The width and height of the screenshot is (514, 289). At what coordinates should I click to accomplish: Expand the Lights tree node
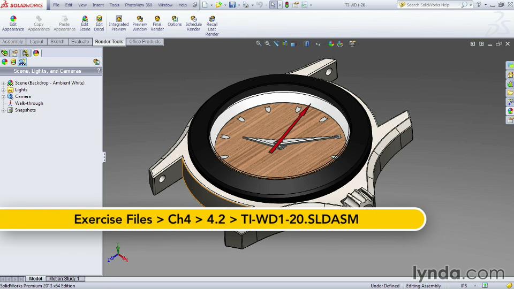coord(3,90)
